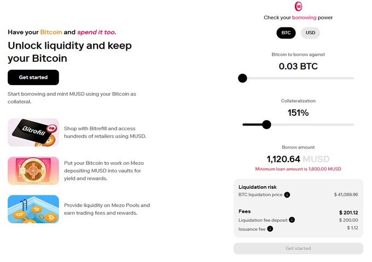This screenshot has height=262, width=372.
Task: Click the Bitrefill card image
Action: click(33, 132)
